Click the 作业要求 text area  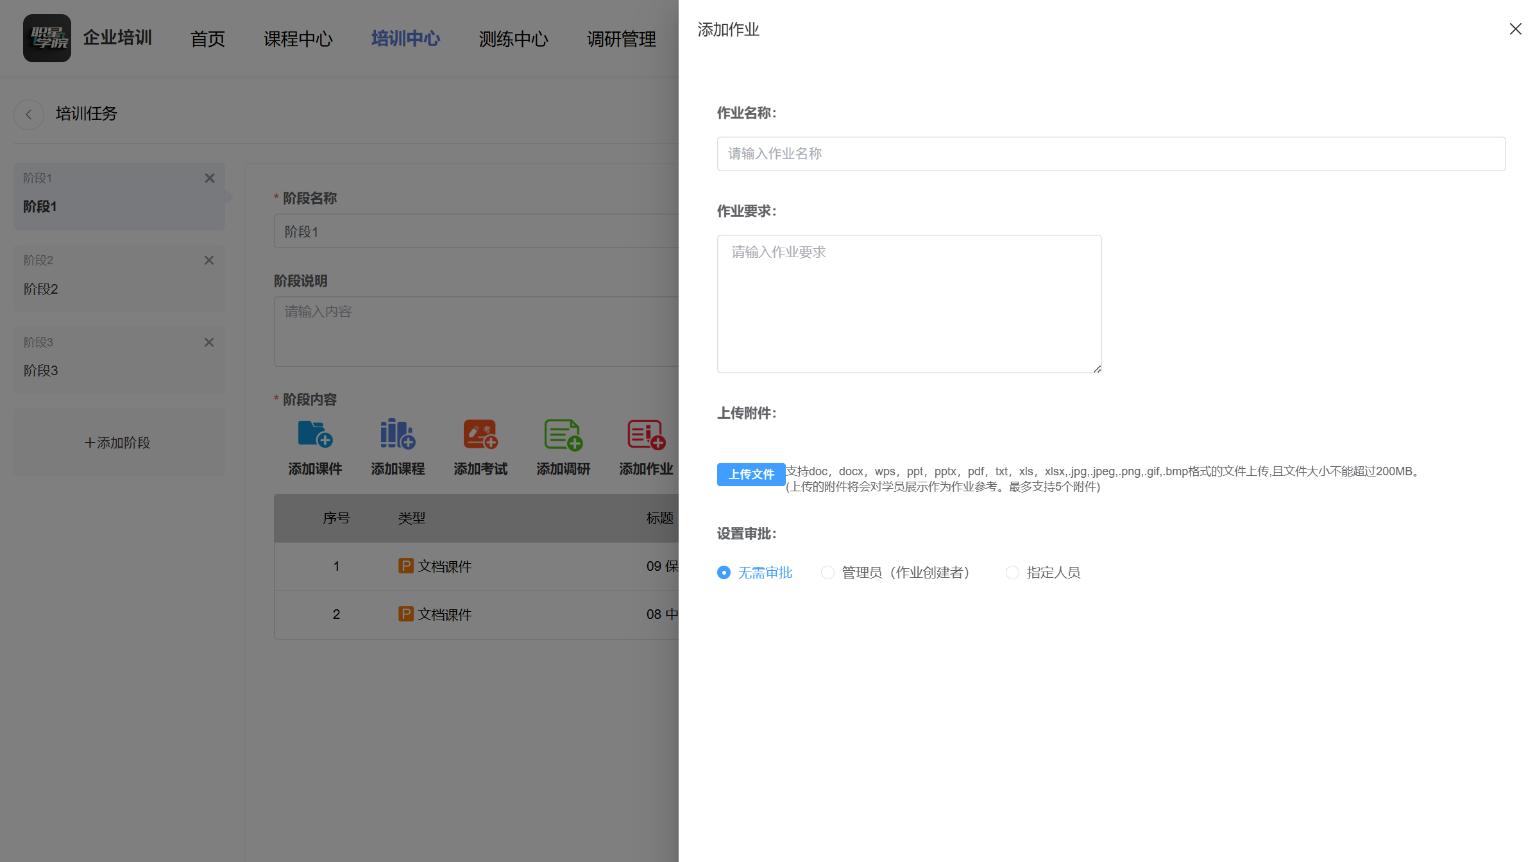[908, 303]
